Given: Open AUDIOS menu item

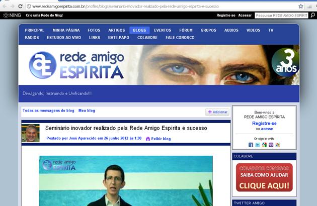Looking at the screenshot, I should [x=231, y=30].
